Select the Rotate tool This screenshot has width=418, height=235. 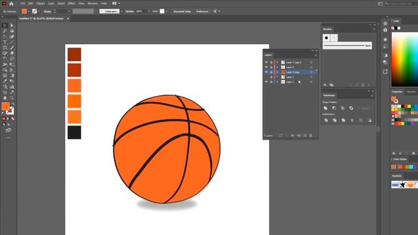5,59
